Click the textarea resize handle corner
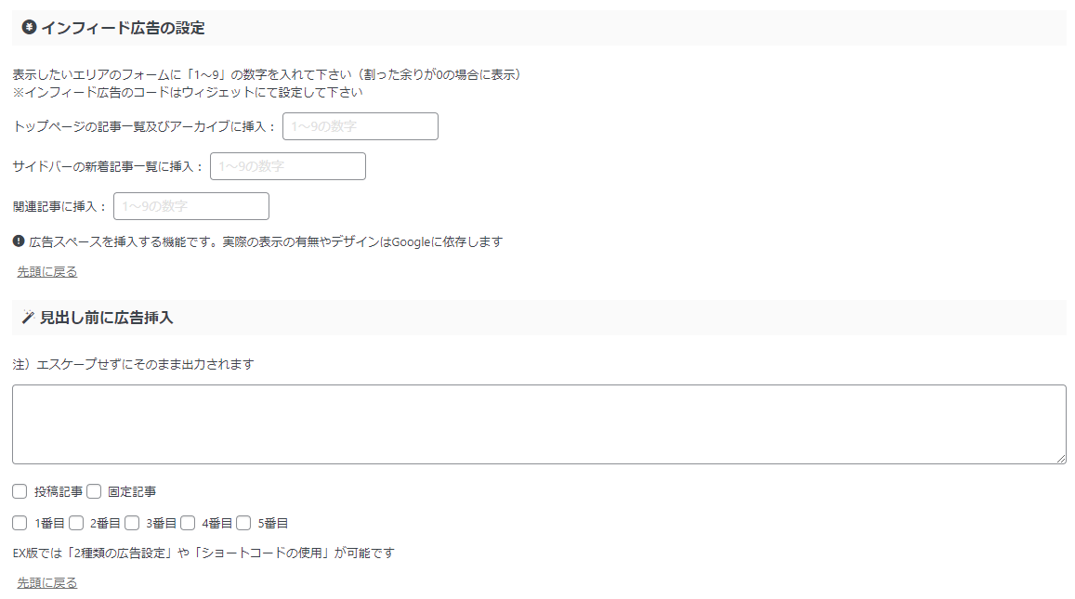1075x599 pixels. click(x=1061, y=459)
